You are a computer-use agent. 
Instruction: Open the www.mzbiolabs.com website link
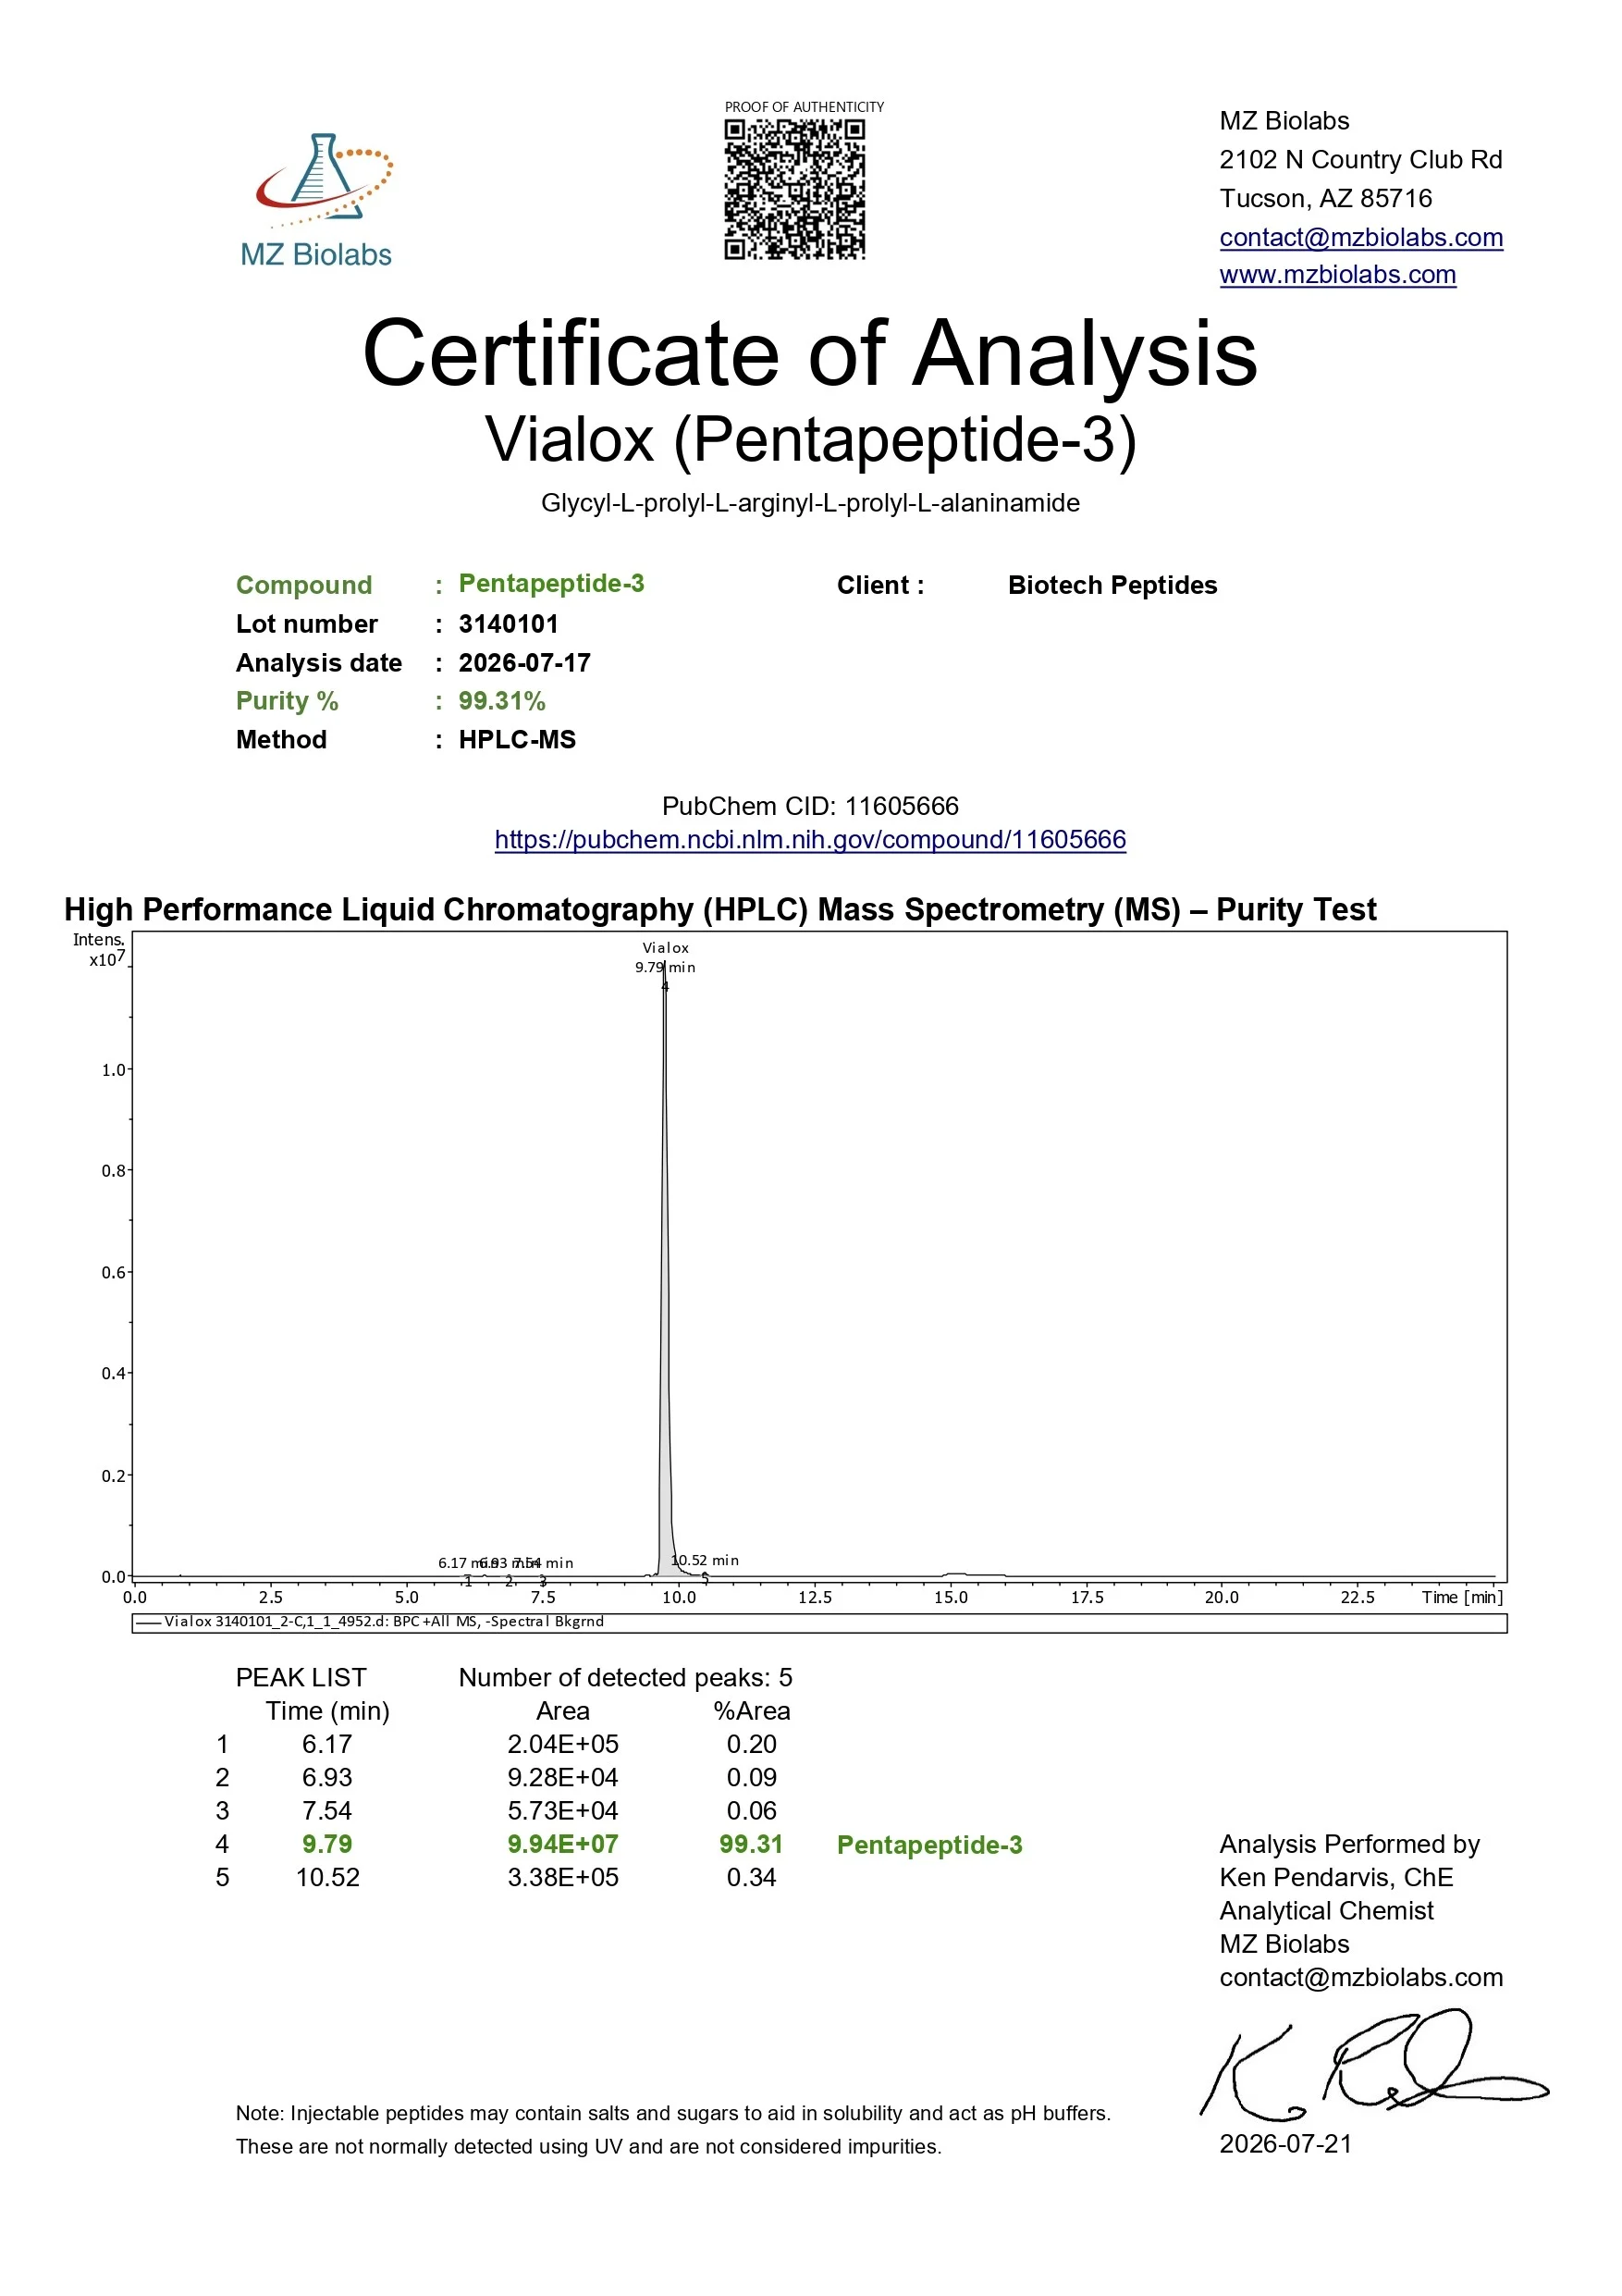click(1337, 275)
